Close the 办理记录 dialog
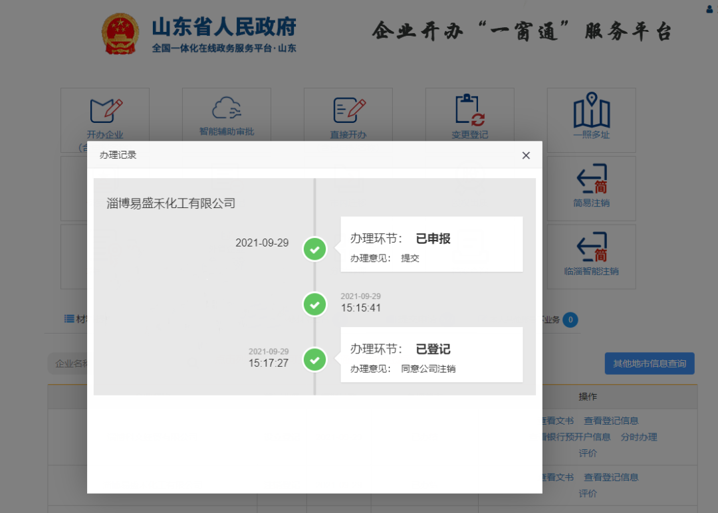 (x=526, y=155)
